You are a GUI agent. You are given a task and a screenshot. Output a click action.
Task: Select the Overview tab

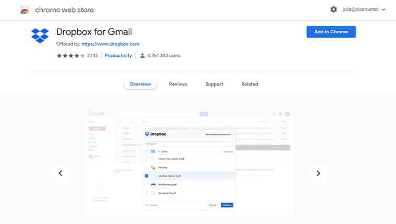(140, 84)
